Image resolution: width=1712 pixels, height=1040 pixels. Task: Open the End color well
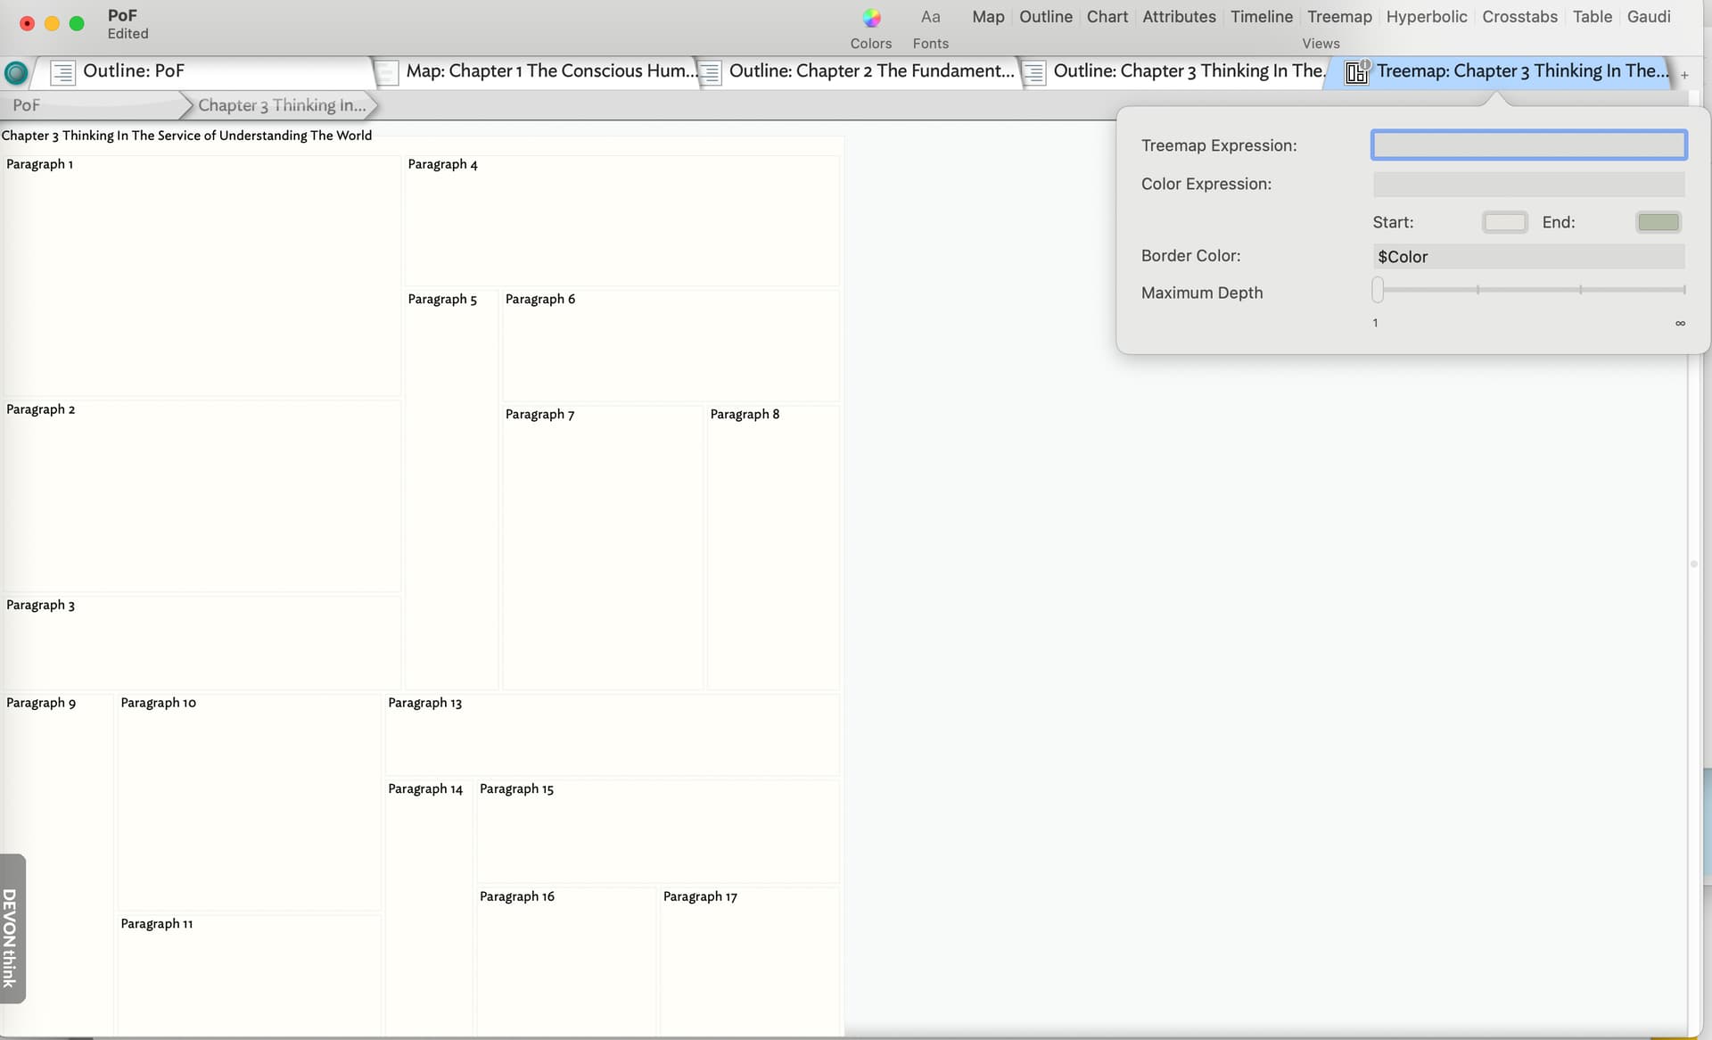[x=1658, y=222]
